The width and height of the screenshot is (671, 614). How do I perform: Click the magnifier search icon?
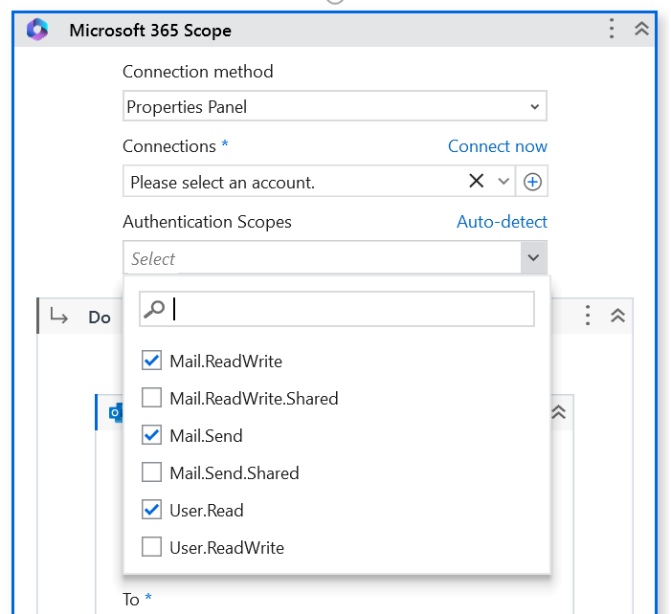tap(154, 309)
